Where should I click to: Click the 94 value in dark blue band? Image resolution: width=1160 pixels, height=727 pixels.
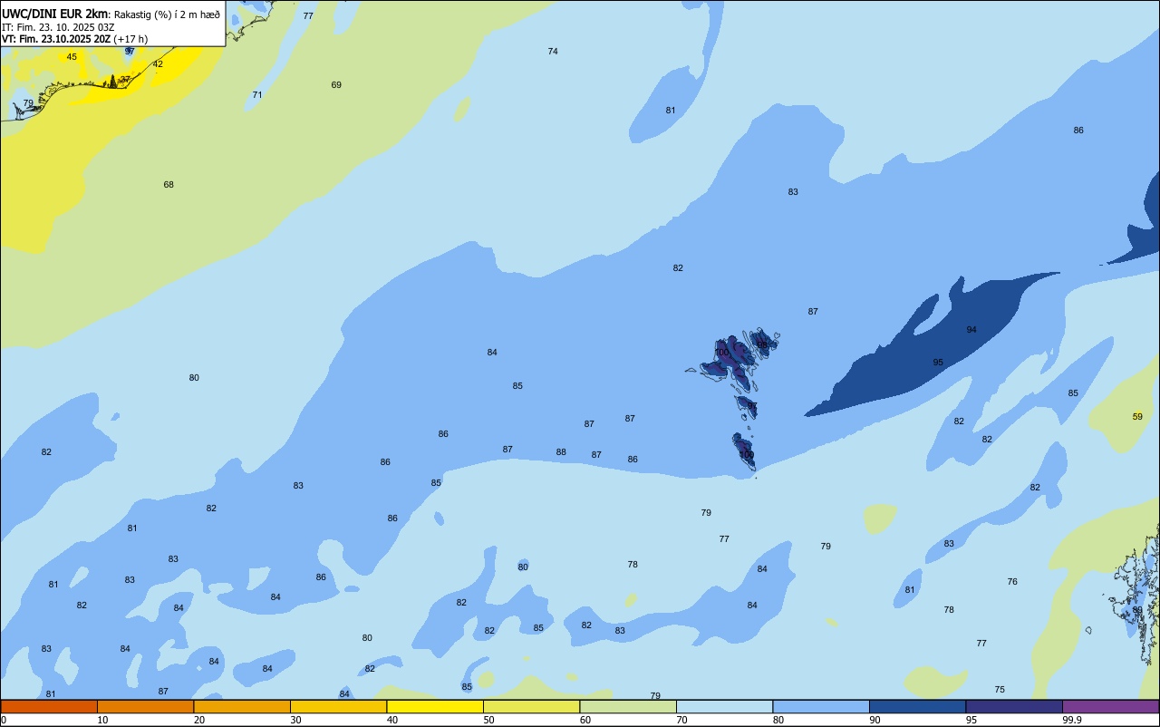(x=971, y=330)
